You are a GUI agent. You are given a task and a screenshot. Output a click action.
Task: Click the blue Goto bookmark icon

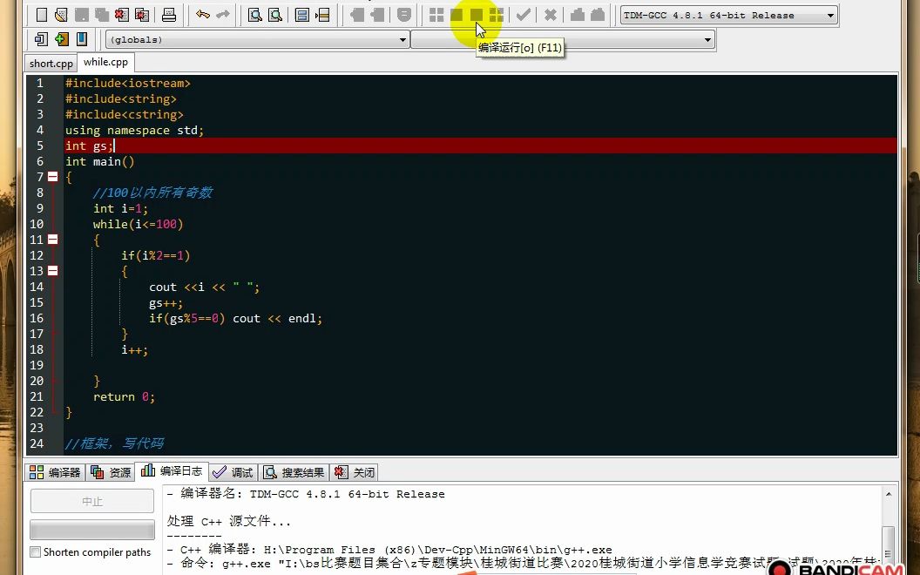[x=82, y=39]
